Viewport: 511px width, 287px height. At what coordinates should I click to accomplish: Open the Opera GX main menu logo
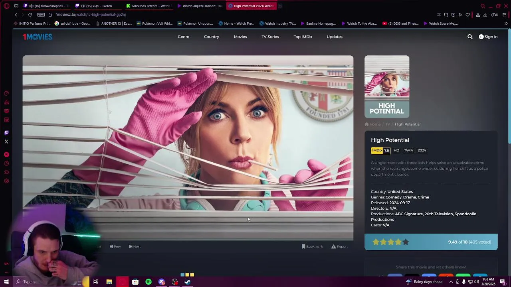tap(6, 6)
